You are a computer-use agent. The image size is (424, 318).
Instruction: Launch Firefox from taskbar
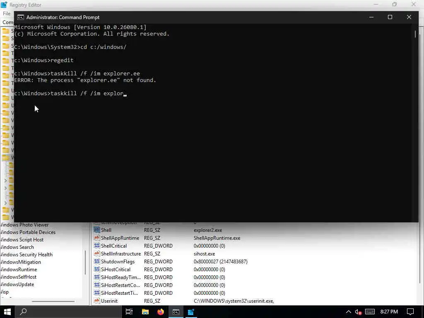coord(161,312)
